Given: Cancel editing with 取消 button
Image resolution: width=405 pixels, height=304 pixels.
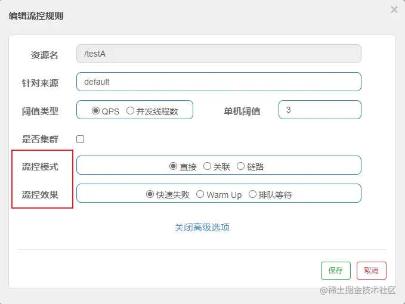Looking at the screenshot, I should 372,271.
